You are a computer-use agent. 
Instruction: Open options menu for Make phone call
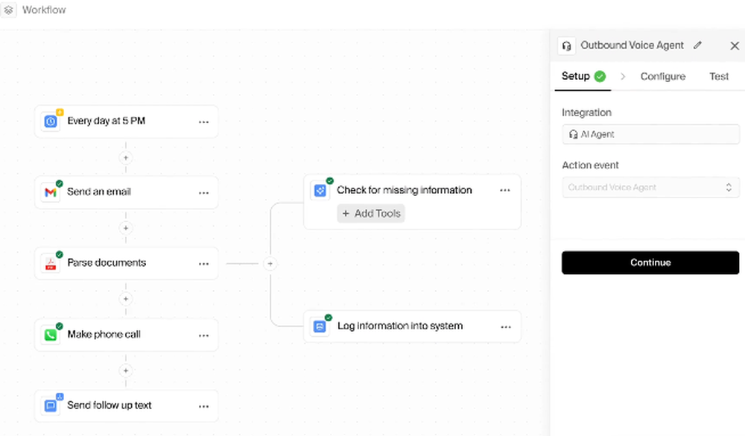[x=203, y=335]
